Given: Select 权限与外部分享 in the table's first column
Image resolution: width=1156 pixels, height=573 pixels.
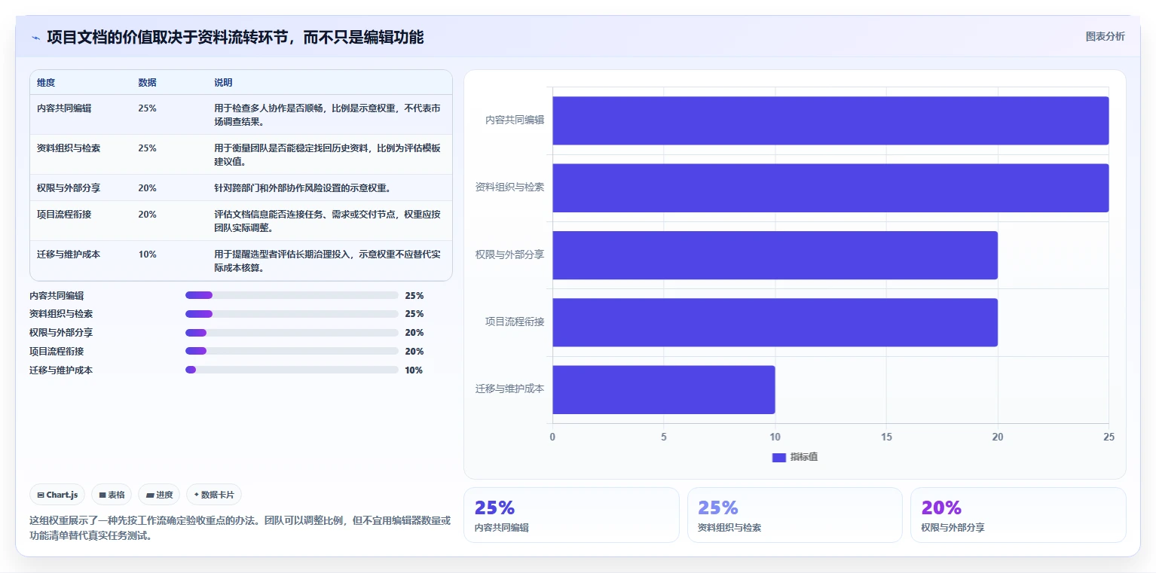Looking at the screenshot, I should tap(69, 188).
